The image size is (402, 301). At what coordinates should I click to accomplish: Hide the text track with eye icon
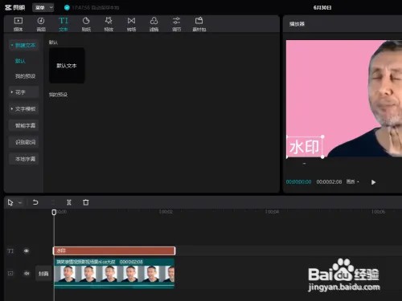[27, 251]
